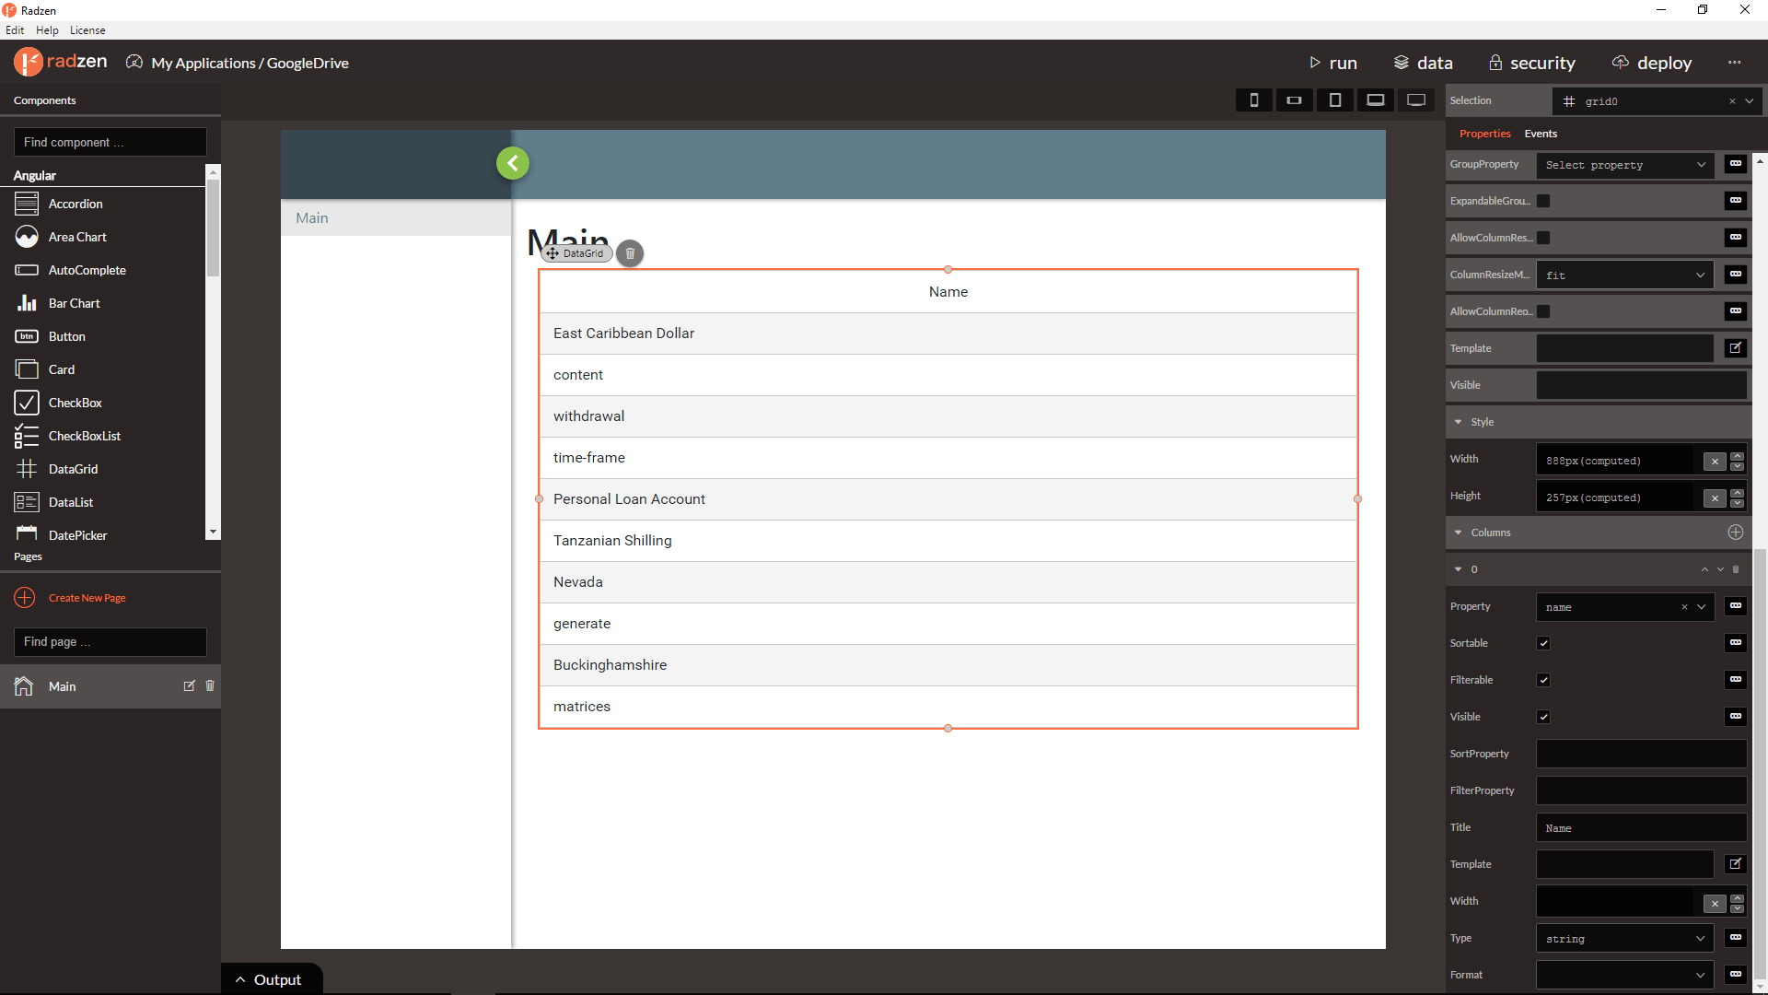
Task: Uncheck the Filterable checkbox
Action: coord(1543,680)
